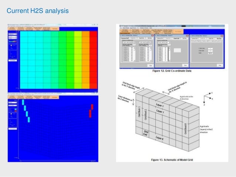Open Input Route menu in Figure 12 window

click(133, 28)
